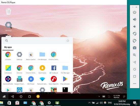Open Settings shortcut on Remix desktop

pos(8,27)
